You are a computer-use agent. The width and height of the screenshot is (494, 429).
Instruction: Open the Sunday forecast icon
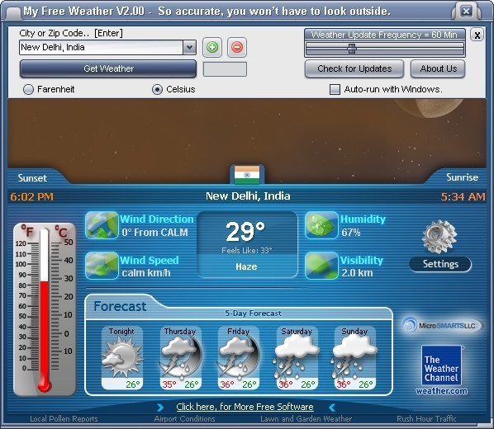click(x=354, y=357)
